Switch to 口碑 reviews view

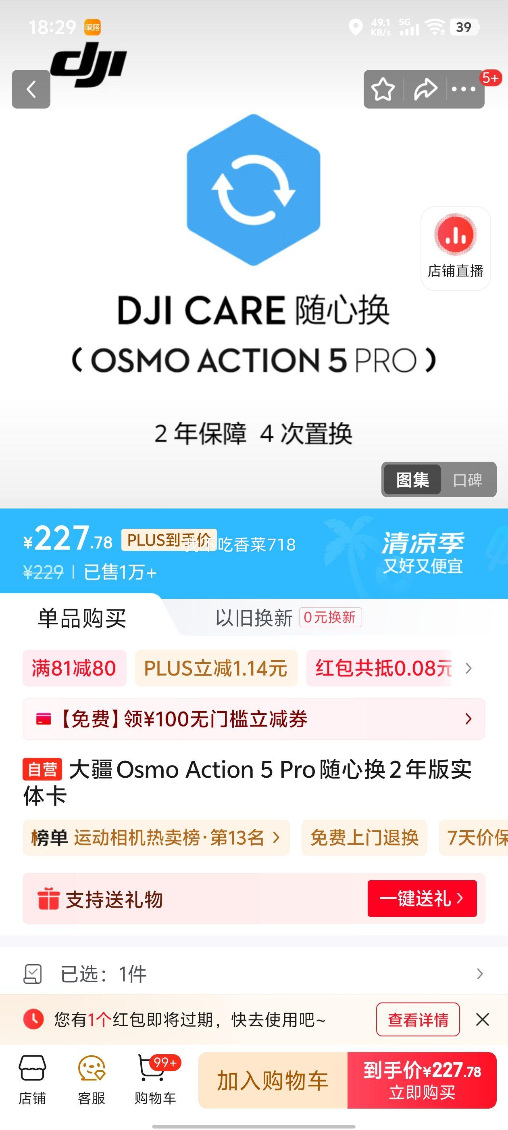pos(468,479)
